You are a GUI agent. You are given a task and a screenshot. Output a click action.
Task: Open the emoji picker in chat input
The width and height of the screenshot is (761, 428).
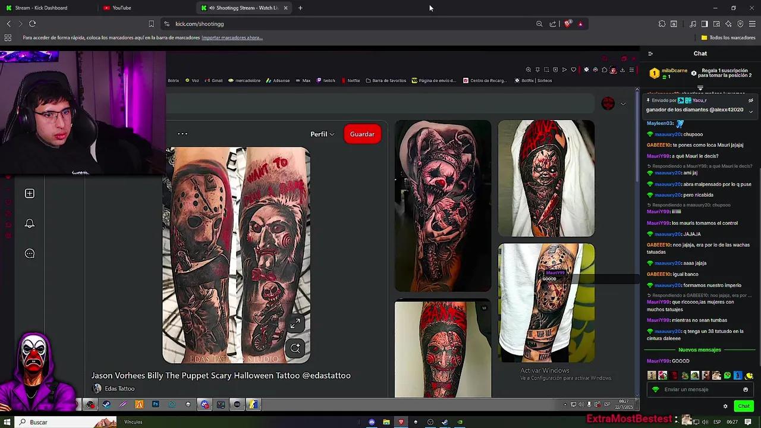click(x=746, y=389)
